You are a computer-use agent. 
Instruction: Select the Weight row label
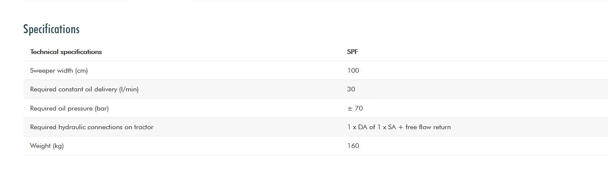47,146
